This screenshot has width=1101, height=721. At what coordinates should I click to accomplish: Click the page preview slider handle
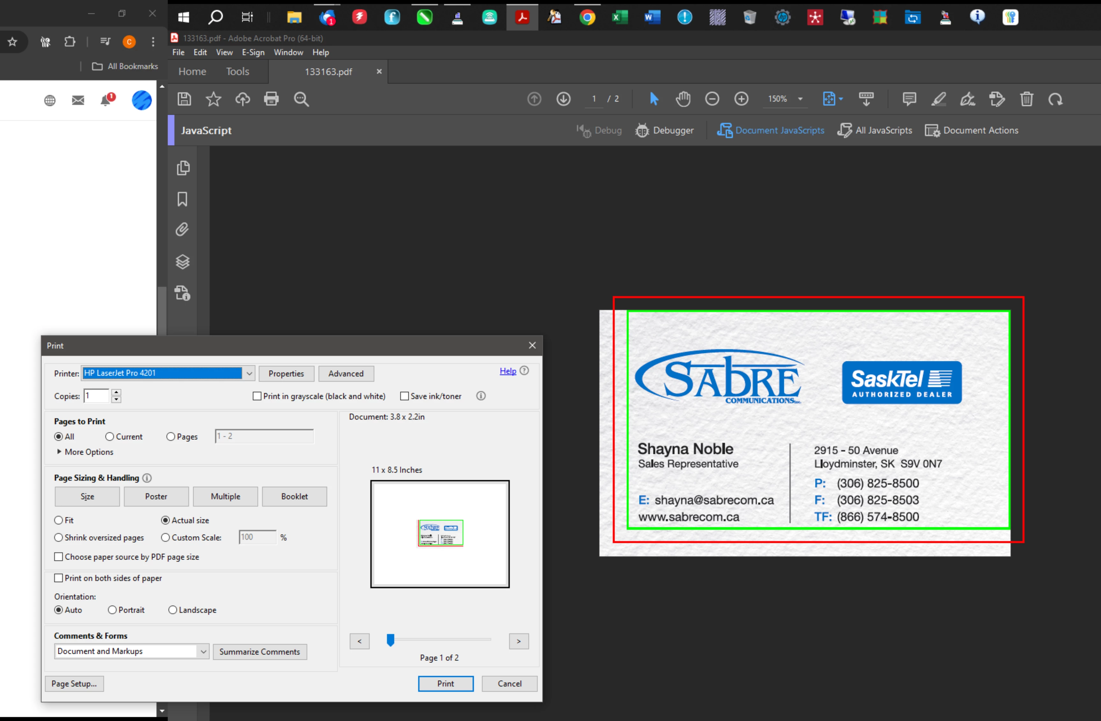390,640
